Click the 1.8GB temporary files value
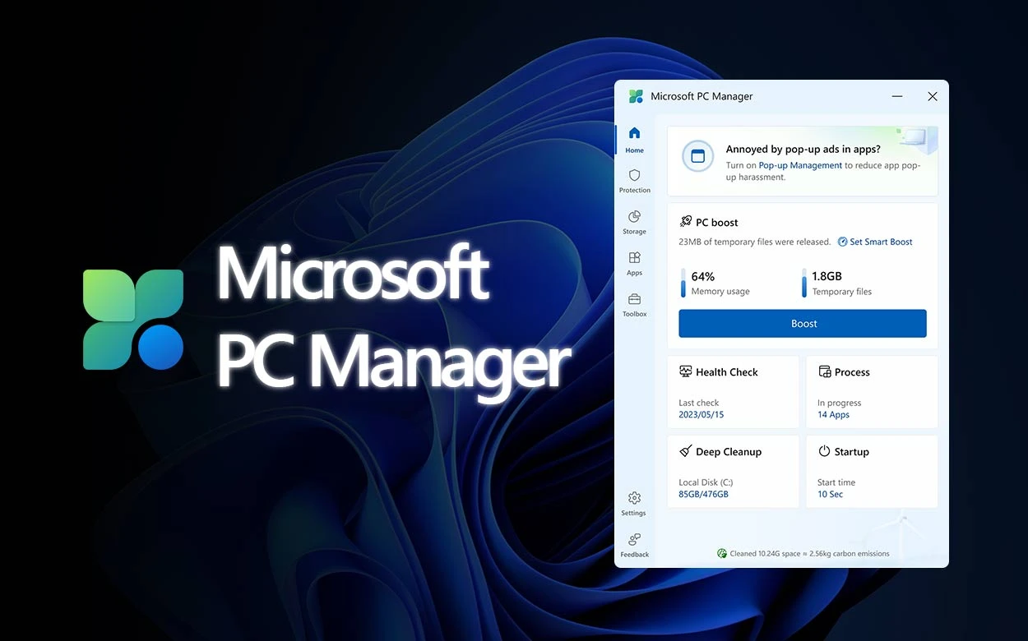 coord(827,276)
